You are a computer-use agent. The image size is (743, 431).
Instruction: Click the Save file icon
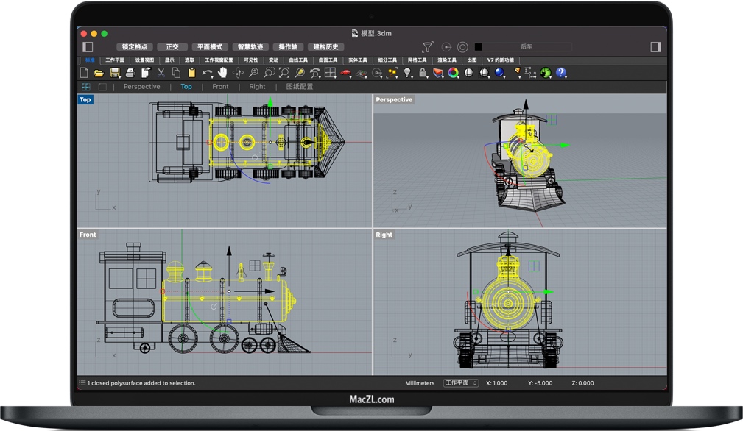click(115, 73)
